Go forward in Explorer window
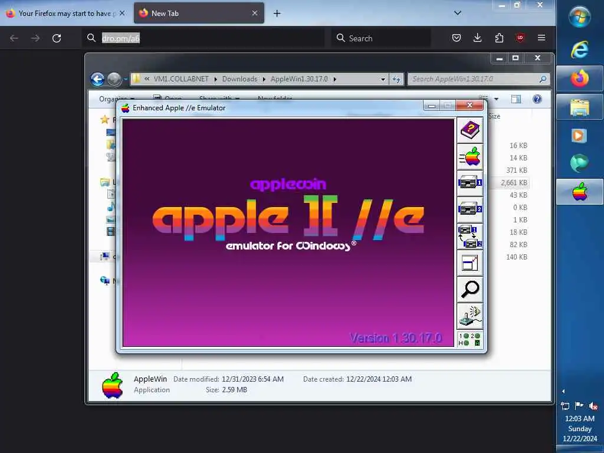The height and width of the screenshot is (453, 604). pos(114,80)
